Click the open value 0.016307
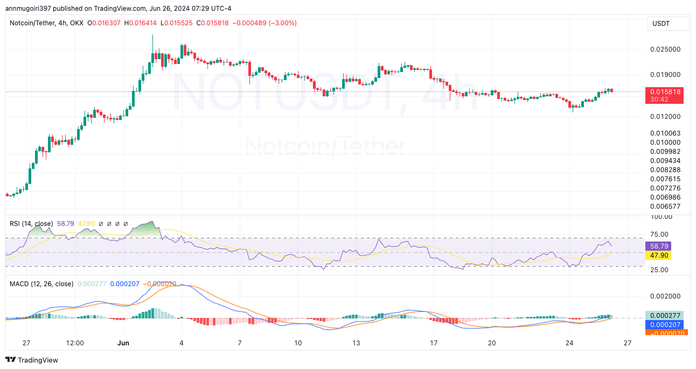The image size is (696, 369). (x=105, y=23)
